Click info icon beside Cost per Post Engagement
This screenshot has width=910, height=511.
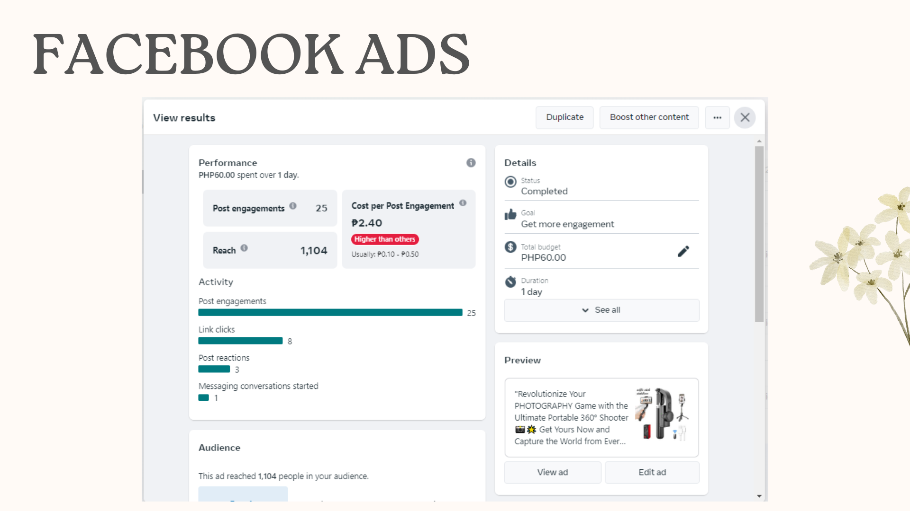click(463, 203)
